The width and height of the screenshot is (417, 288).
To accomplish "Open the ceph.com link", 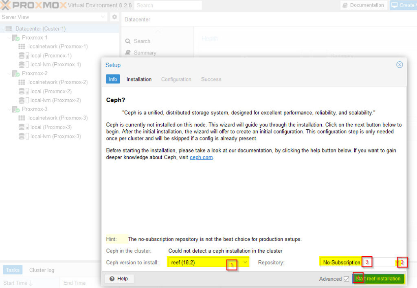I will point(201,157).
